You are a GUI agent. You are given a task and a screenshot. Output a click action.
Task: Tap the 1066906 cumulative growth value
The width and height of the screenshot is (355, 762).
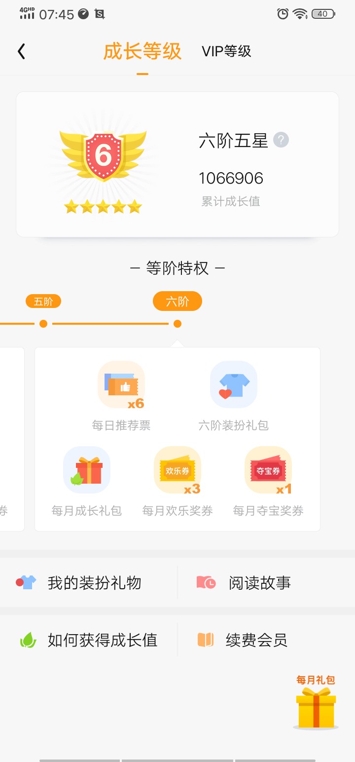point(231,178)
